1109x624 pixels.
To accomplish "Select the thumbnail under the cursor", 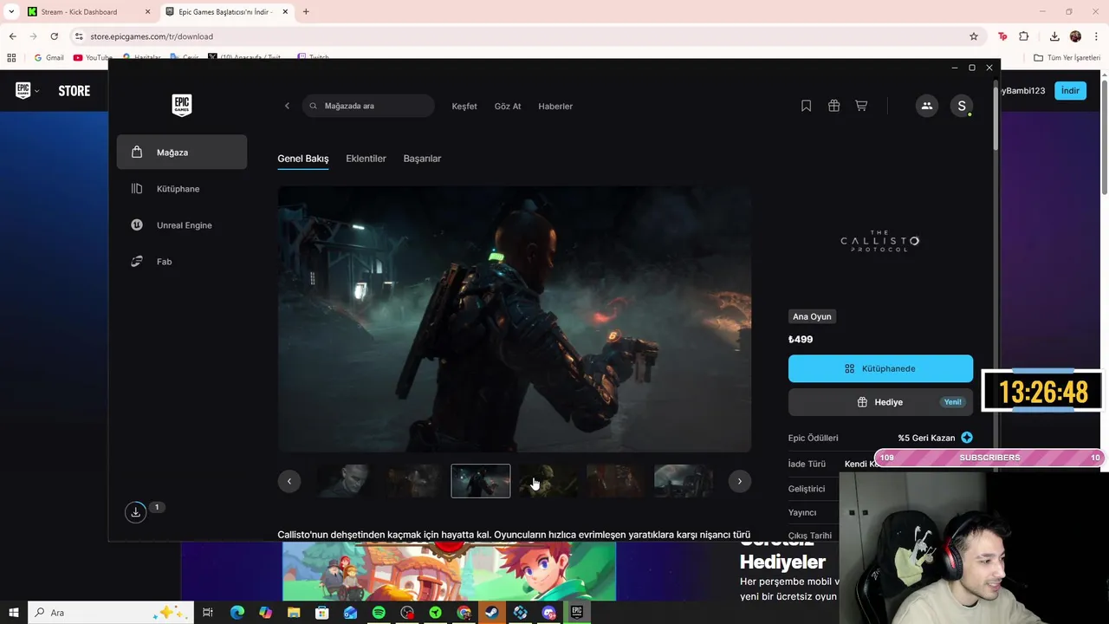I will (548, 481).
